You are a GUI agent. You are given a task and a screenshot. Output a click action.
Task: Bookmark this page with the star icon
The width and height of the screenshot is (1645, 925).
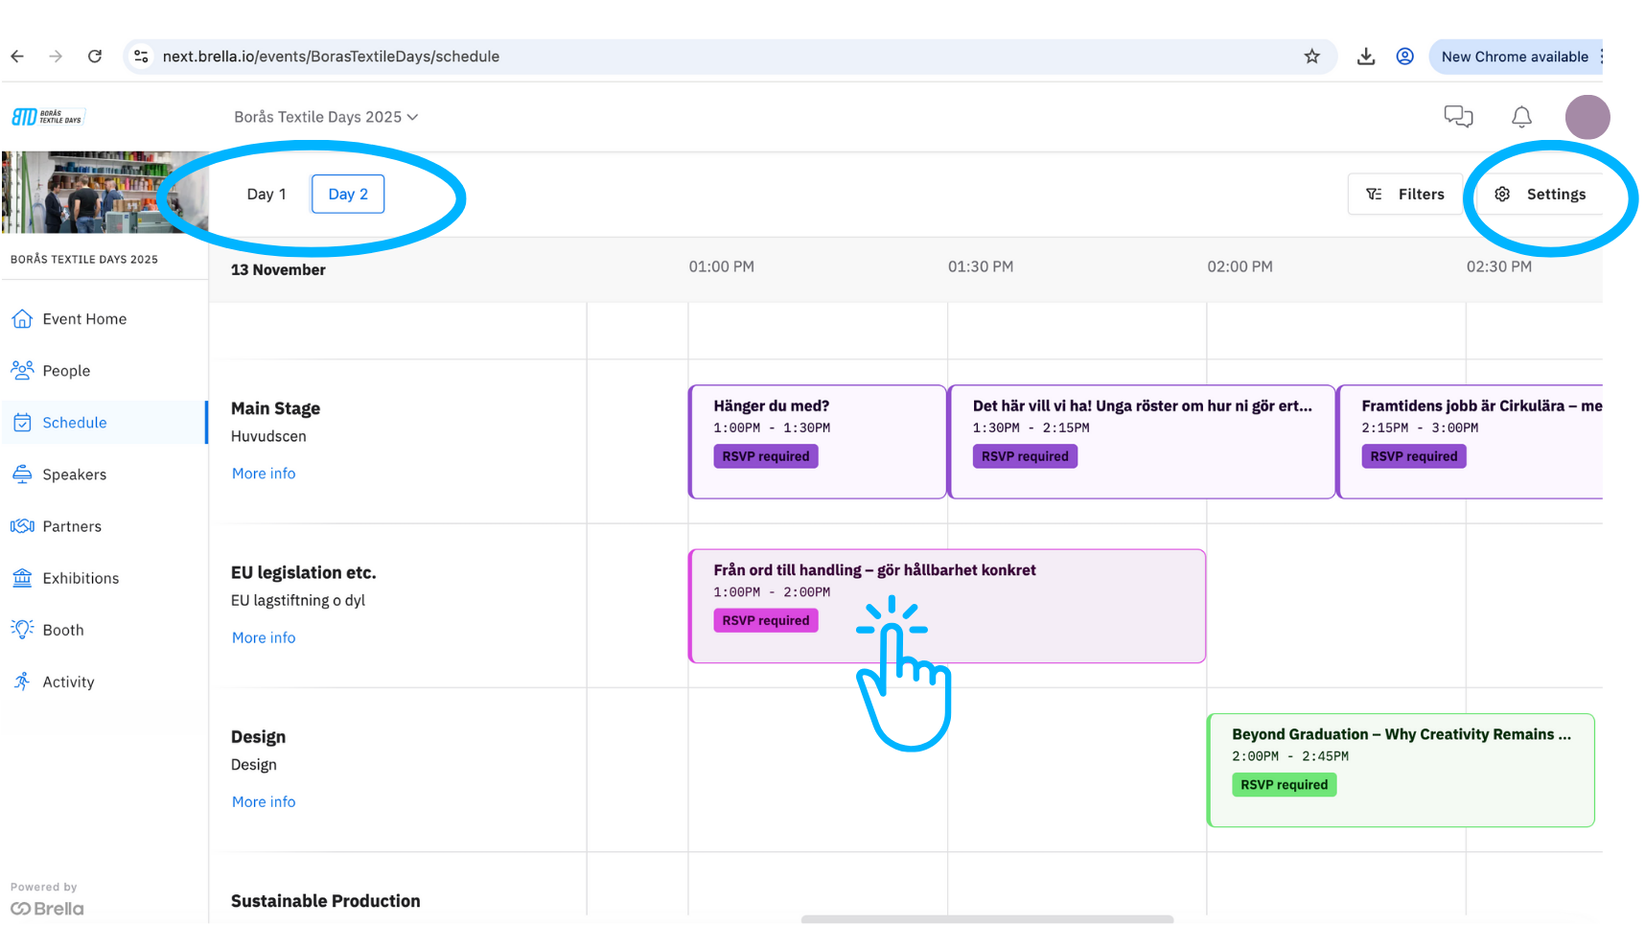(x=1311, y=57)
